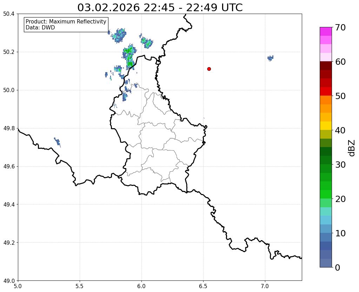Click the 49.4 latitude axis label

(9, 204)
